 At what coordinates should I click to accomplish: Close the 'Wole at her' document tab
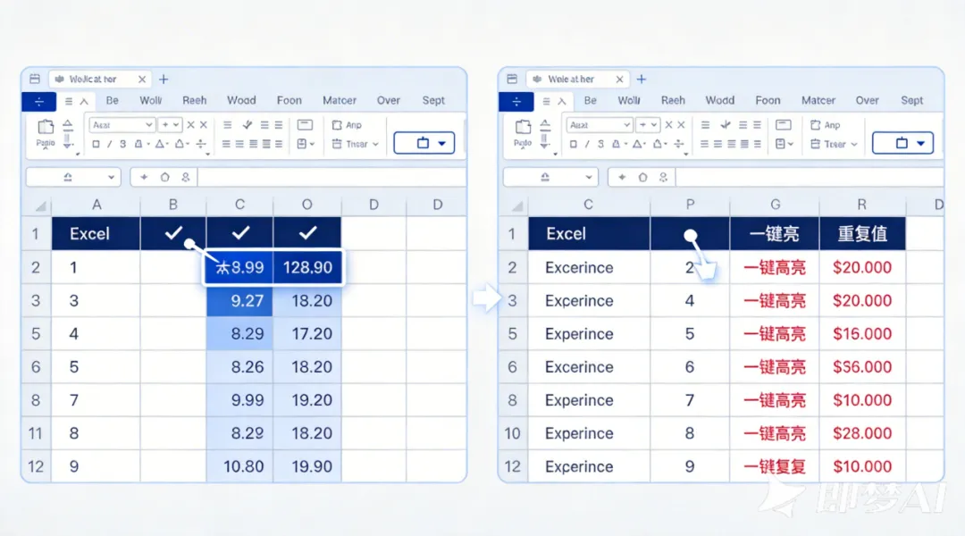tap(620, 80)
